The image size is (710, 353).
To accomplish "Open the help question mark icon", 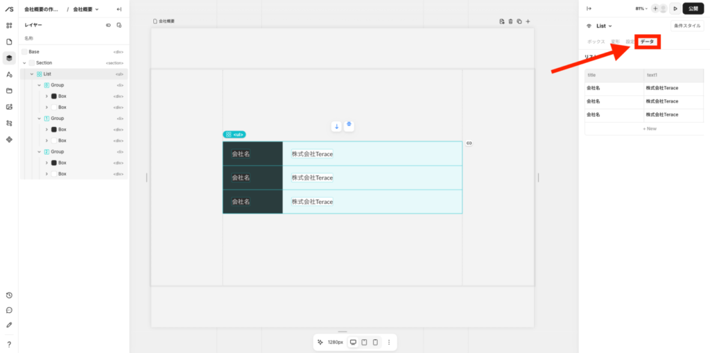I will (x=9, y=344).
